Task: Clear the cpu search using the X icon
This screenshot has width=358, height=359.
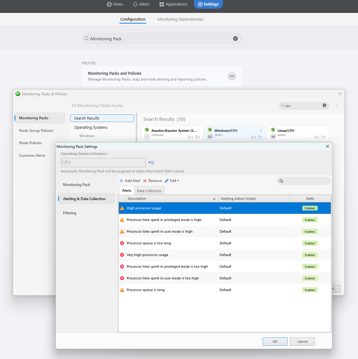Action: coord(324,105)
